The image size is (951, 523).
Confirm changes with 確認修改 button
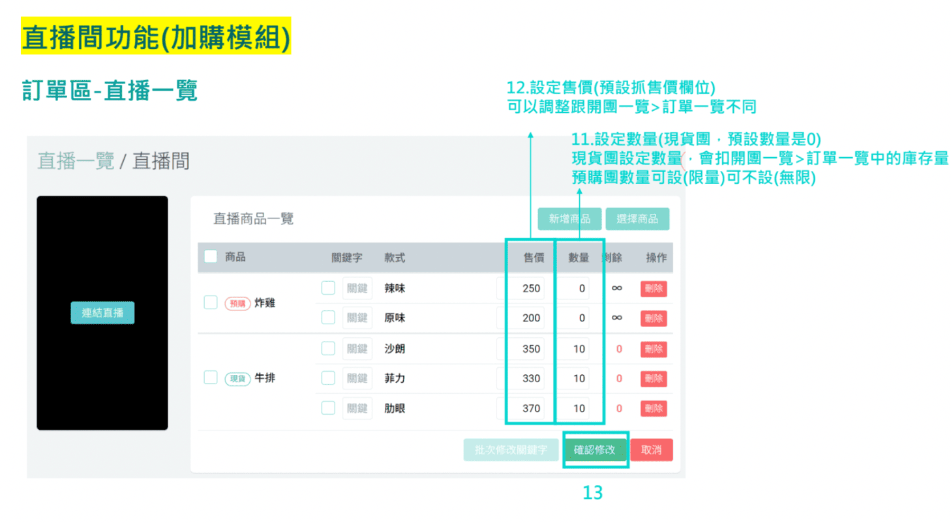click(594, 450)
